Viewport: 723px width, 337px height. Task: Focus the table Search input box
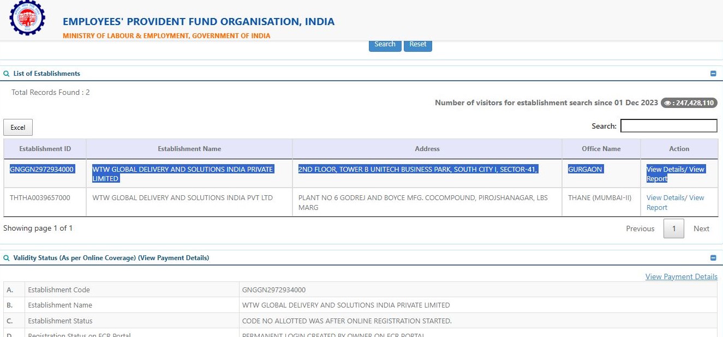click(668, 126)
